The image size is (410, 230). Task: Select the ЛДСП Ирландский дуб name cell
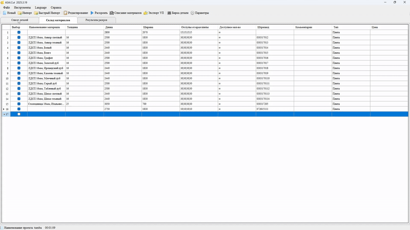pos(46,68)
